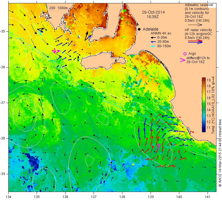The width and height of the screenshot is (222, 200).
Task: Click the small innermost white contour near 136.8, -38.6
Action: point(89,161)
